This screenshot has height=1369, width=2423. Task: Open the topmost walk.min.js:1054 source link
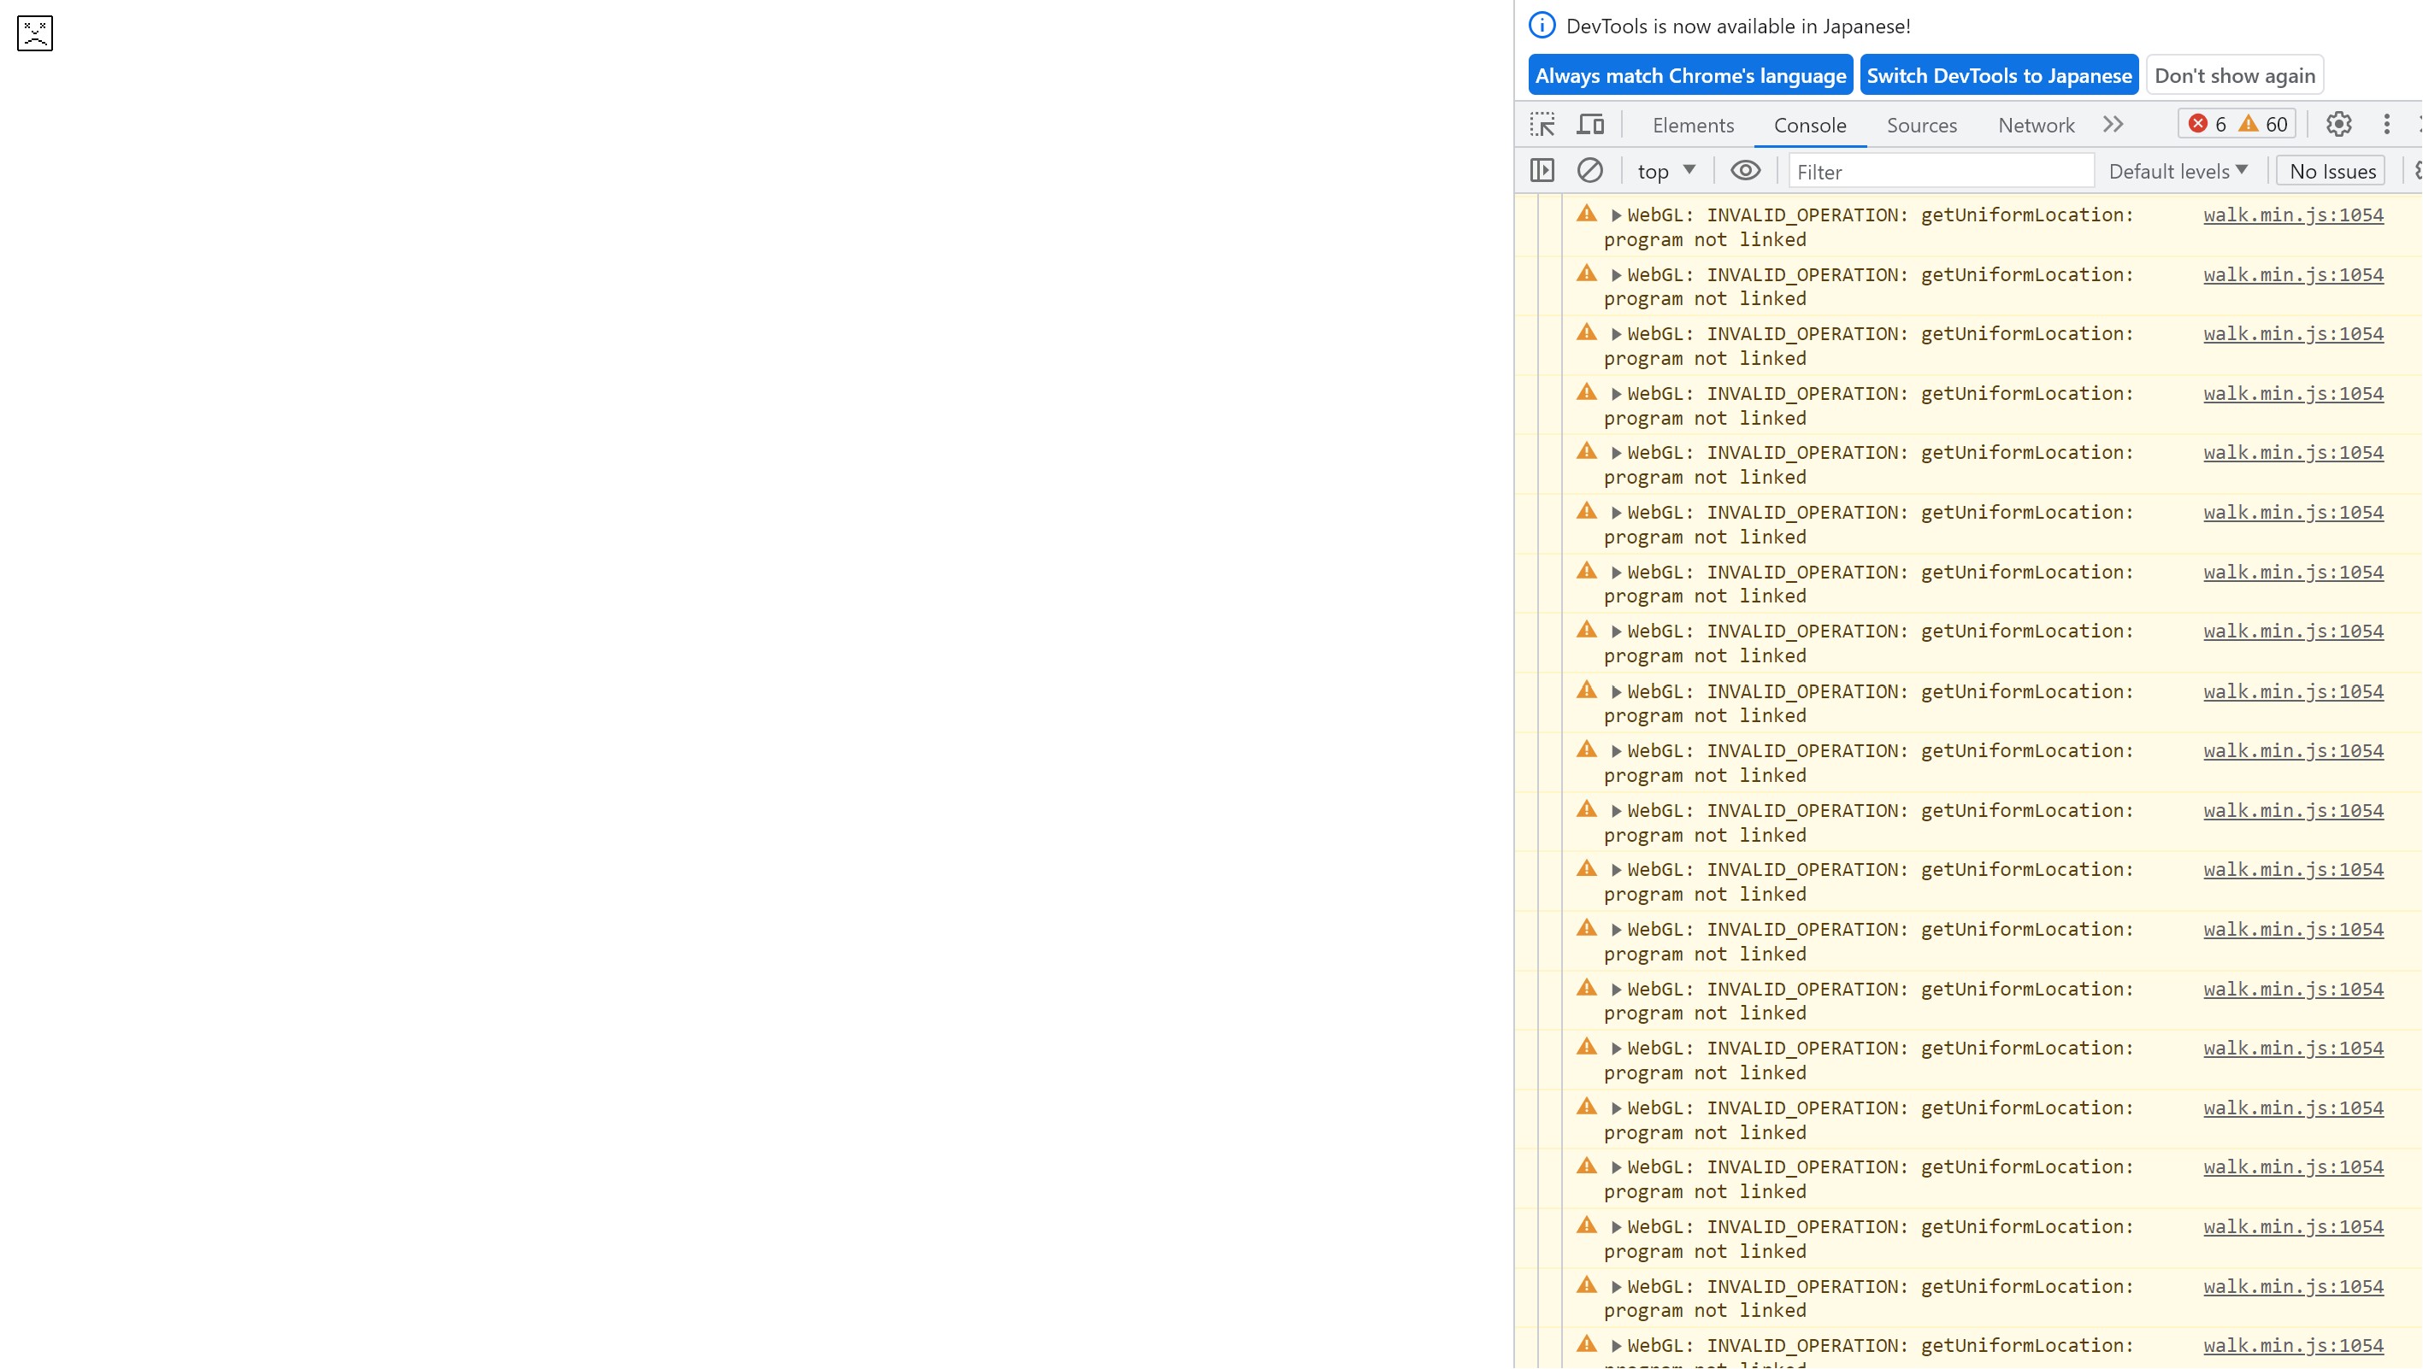2293,214
